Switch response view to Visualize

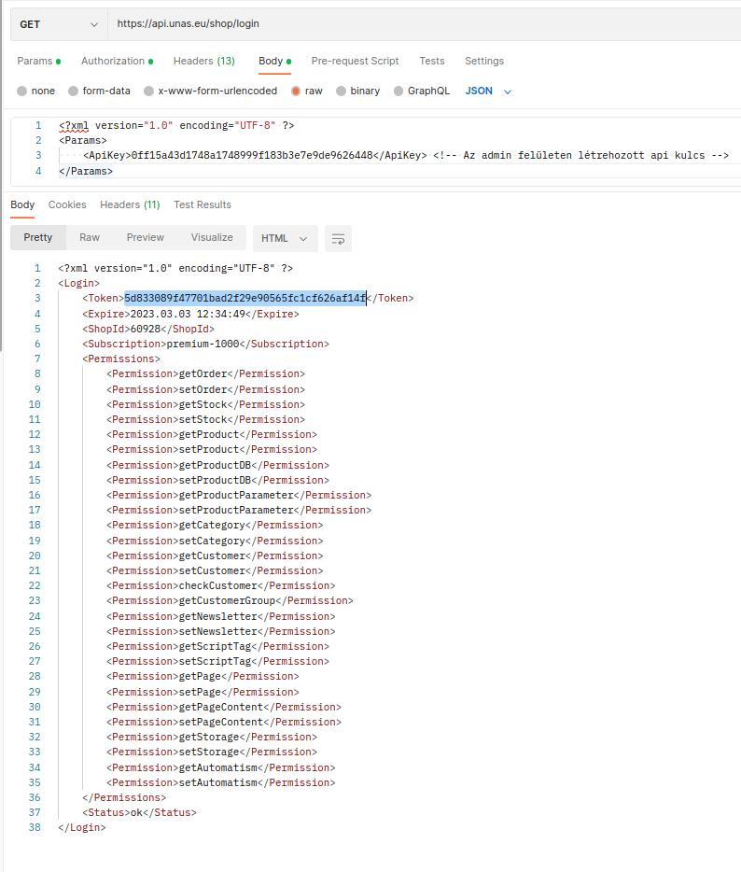(x=212, y=238)
